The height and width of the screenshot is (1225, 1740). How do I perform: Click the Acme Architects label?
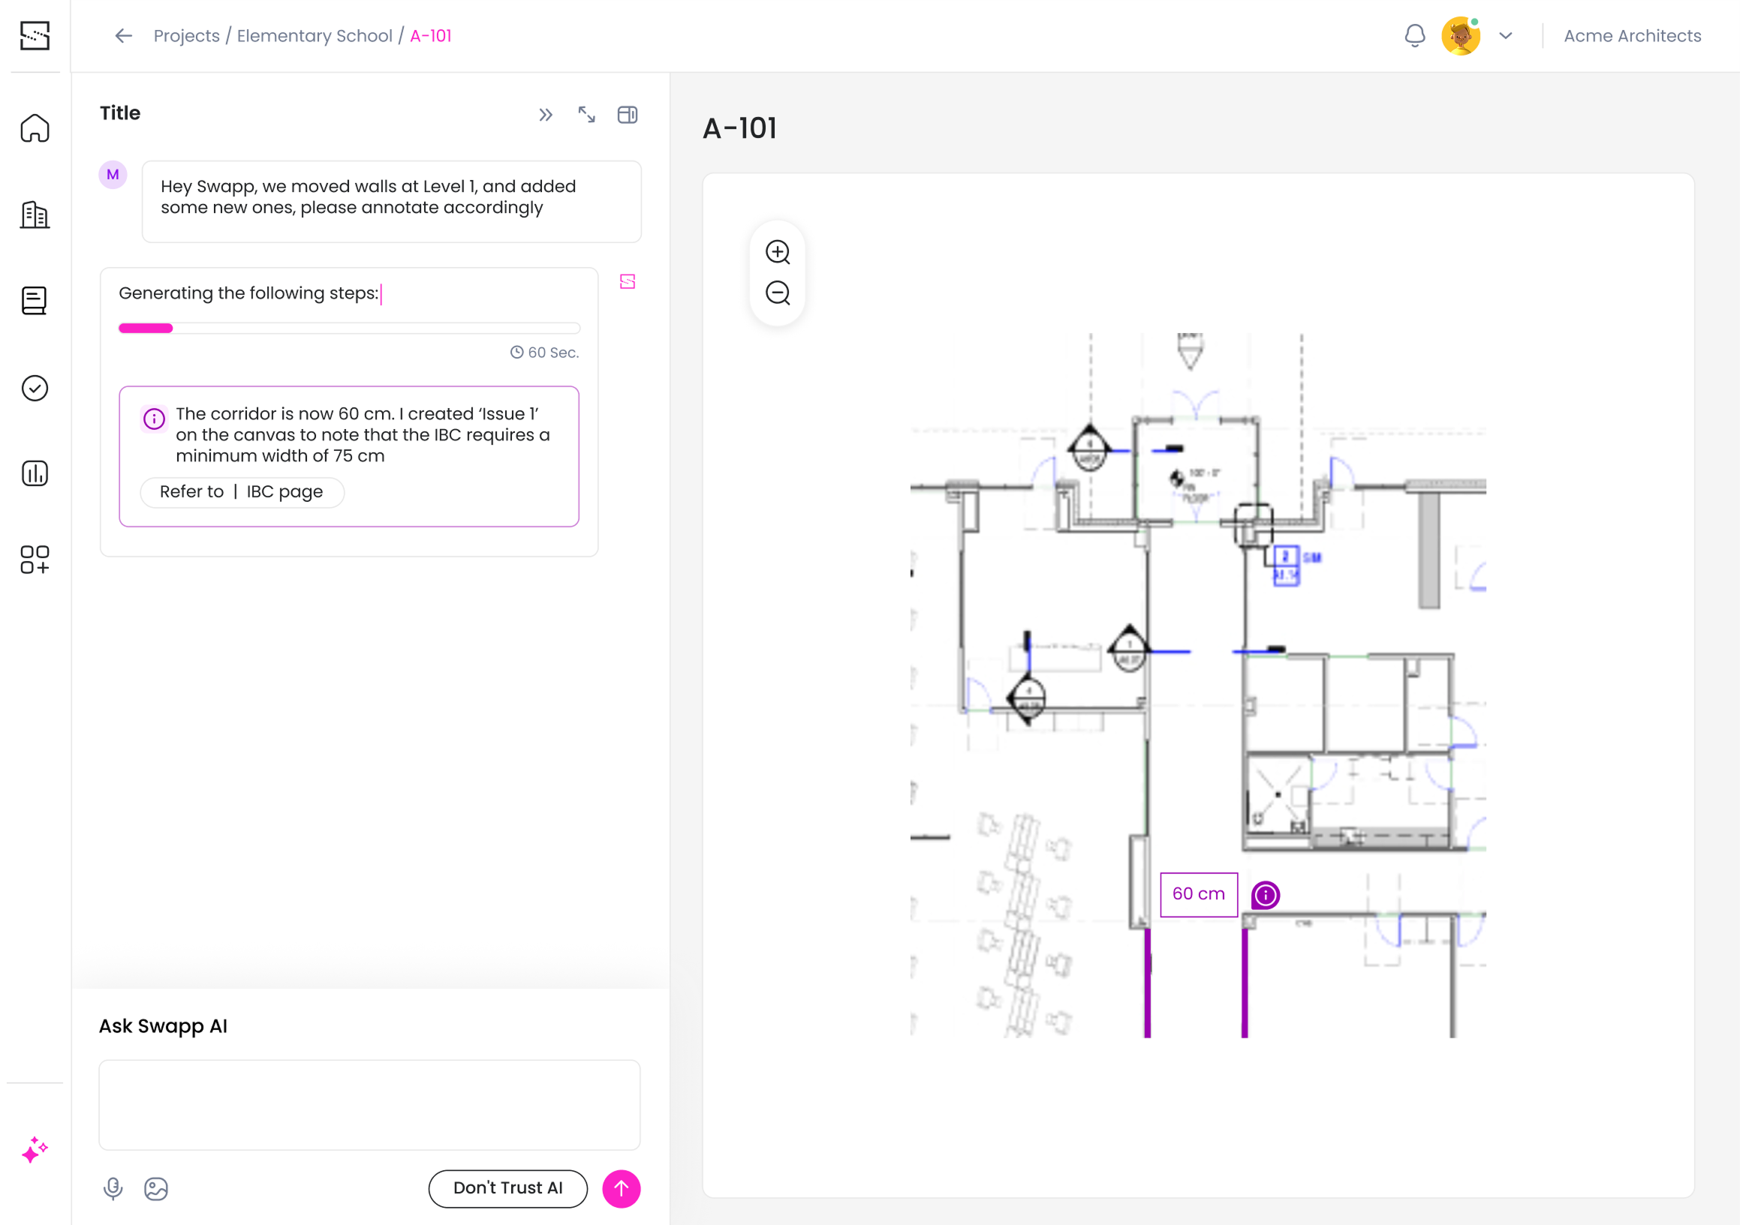[x=1633, y=35]
